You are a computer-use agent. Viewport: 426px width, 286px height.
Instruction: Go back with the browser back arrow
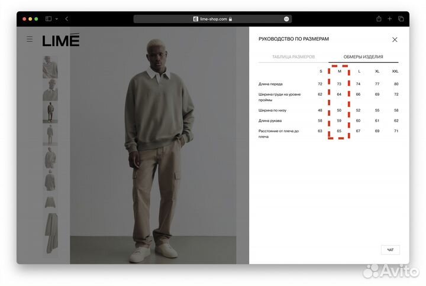click(x=66, y=19)
